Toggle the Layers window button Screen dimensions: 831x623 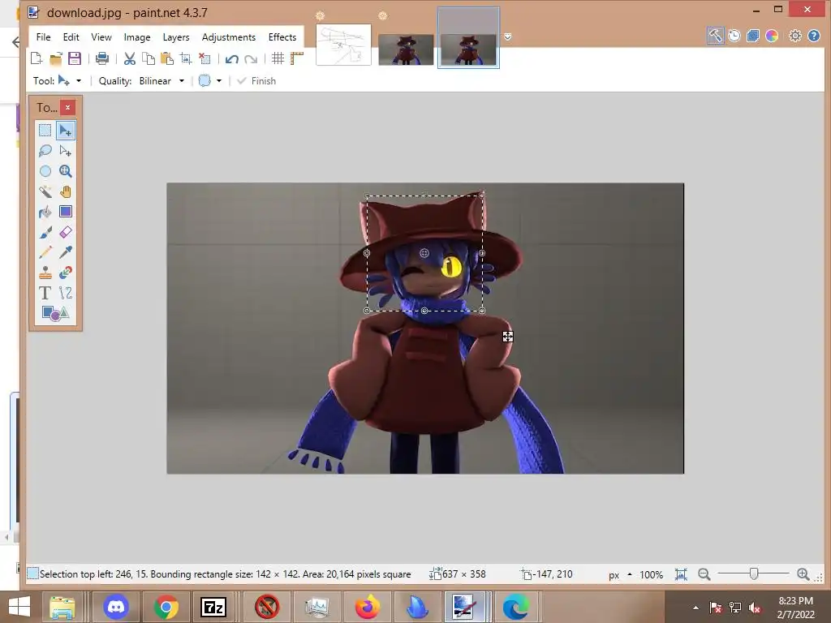(752, 36)
